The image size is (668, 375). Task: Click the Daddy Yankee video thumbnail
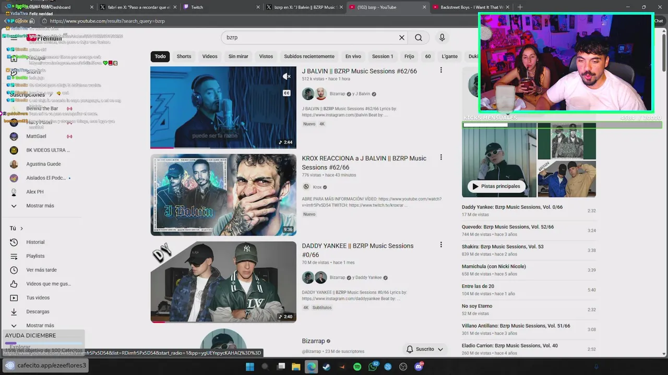click(x=223, y=282)
